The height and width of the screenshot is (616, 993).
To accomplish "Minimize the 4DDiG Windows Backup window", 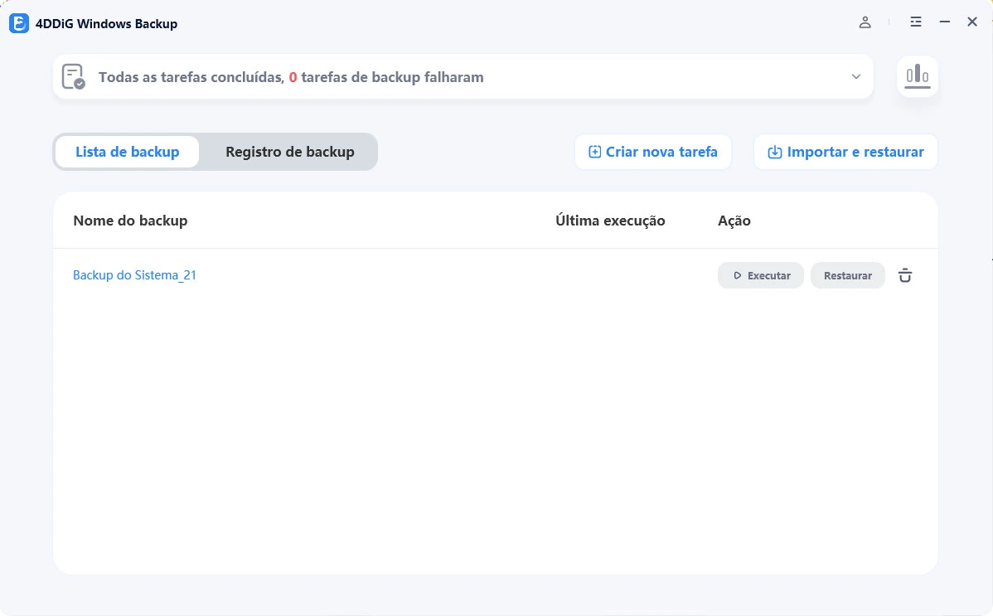I will point(944,22).
